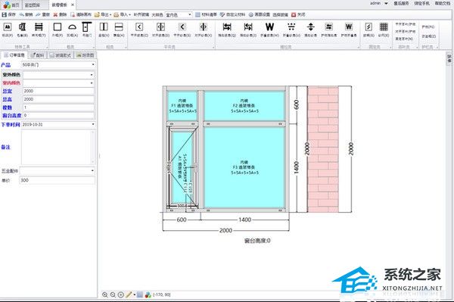
Task: Select the first casement sash tool (boxed chevron)
Action: pyautogui.click(x=139, y=30)
